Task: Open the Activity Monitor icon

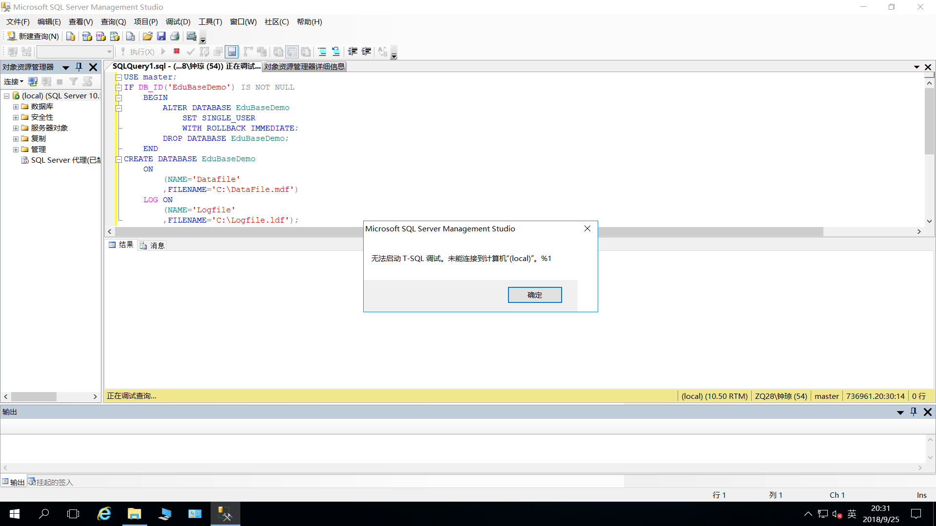Action: (x=192, y=36)
